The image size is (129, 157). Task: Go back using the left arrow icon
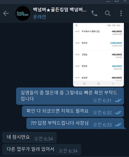(x=6, y=13)
